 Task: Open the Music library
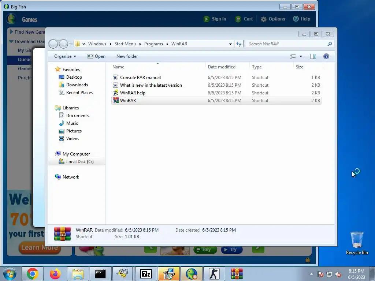[72, 123]
